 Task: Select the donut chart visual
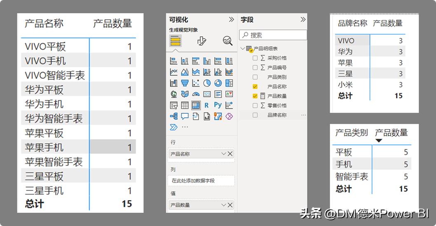218,83
